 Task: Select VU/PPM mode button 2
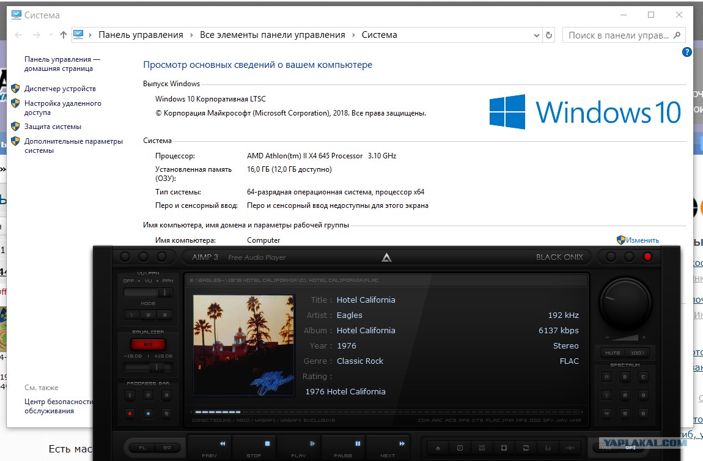pos(148,315)
